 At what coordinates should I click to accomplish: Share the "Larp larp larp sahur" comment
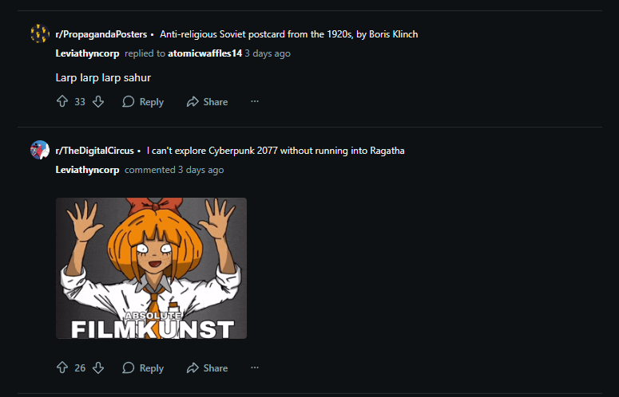coord(207,102)
